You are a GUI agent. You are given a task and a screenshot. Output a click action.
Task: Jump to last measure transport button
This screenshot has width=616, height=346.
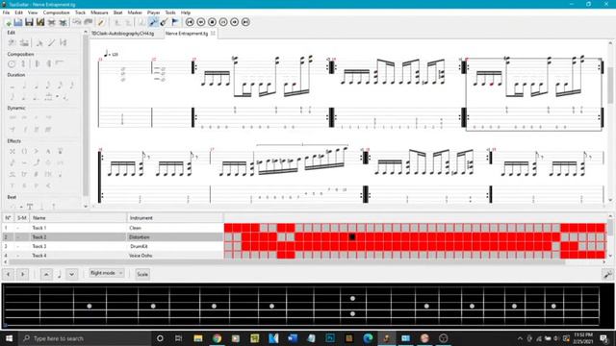point(245,22)
